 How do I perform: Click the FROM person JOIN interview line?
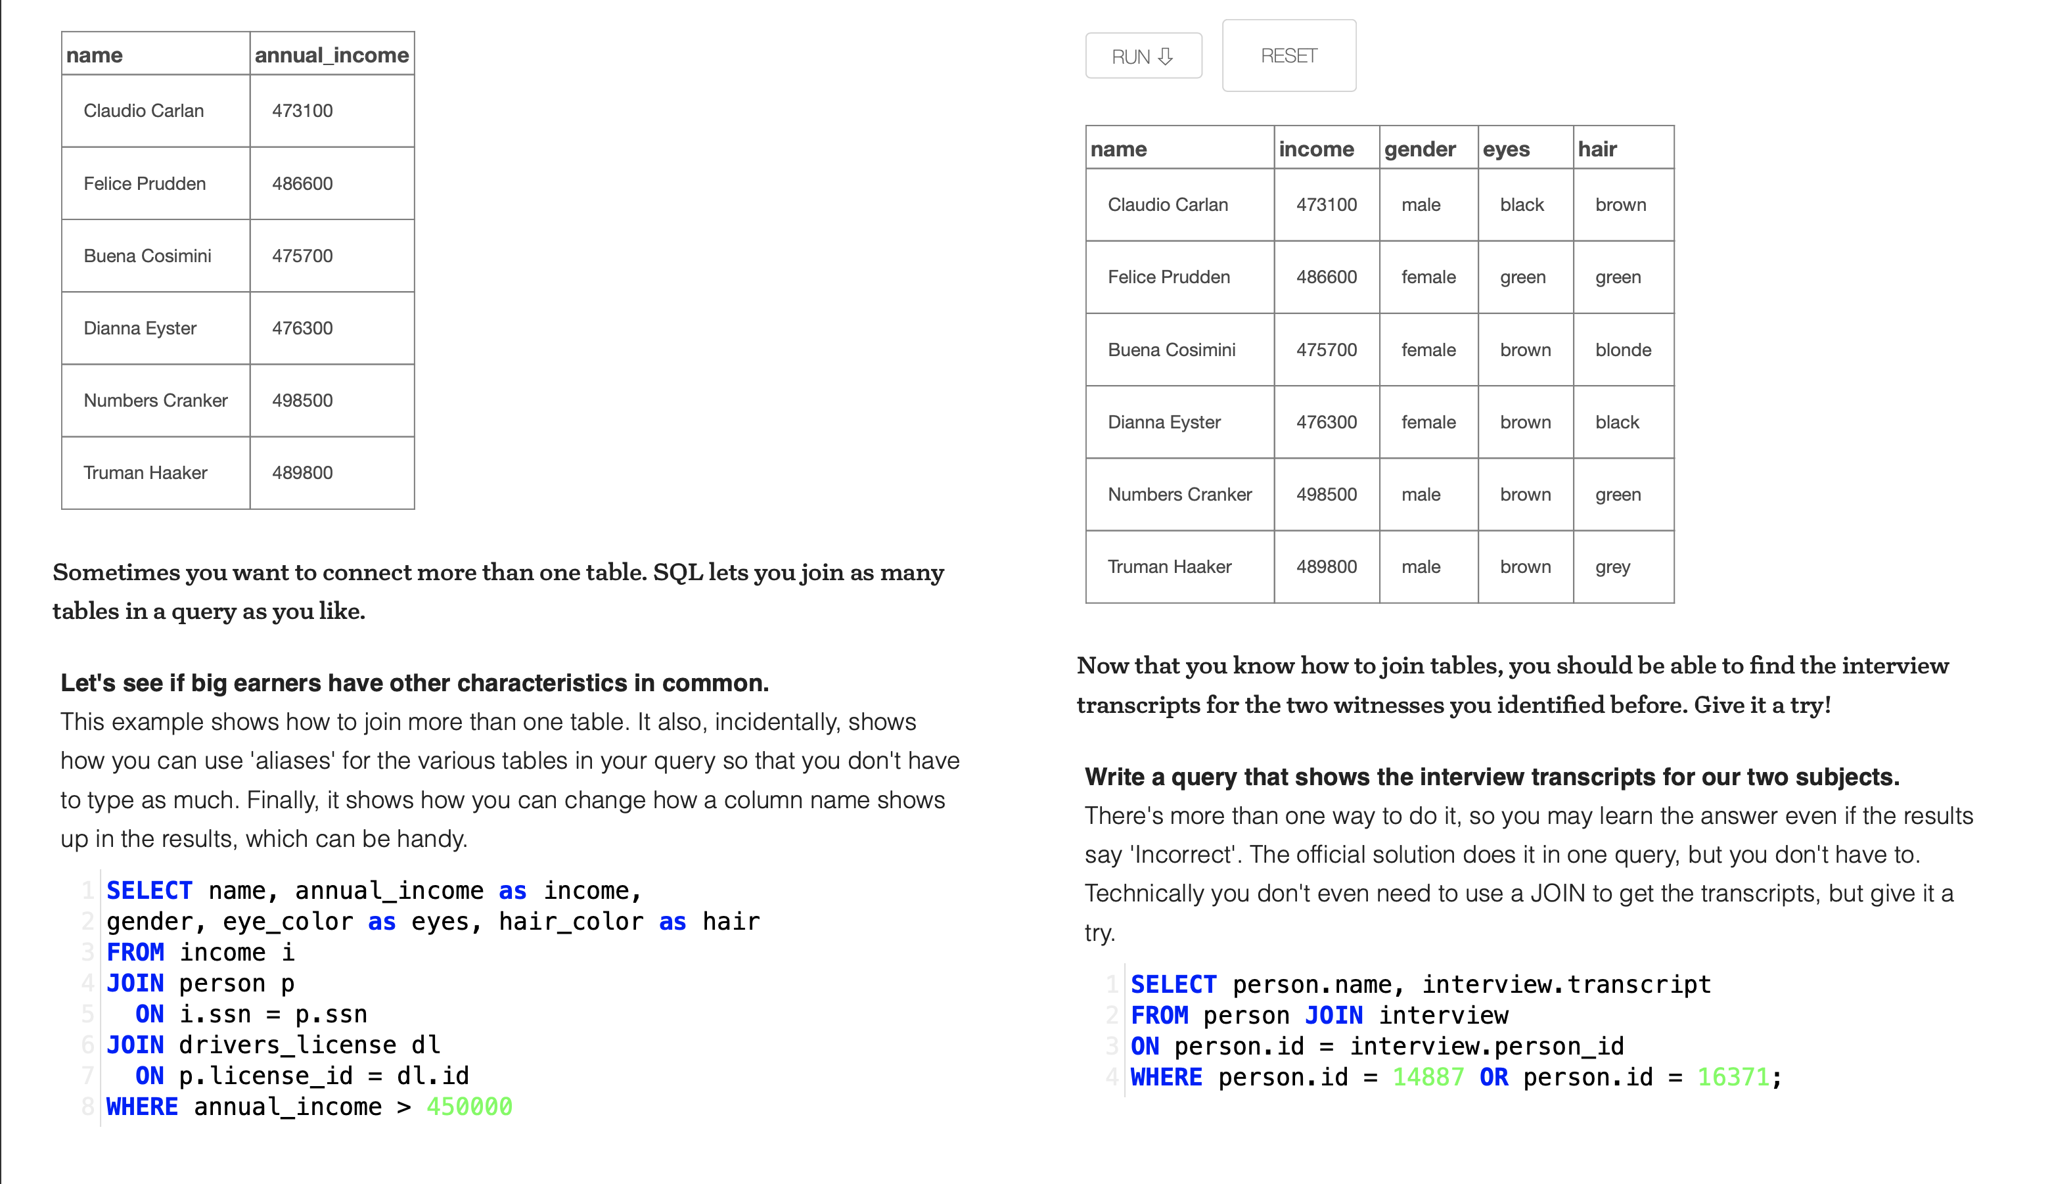(1318, 1015)
